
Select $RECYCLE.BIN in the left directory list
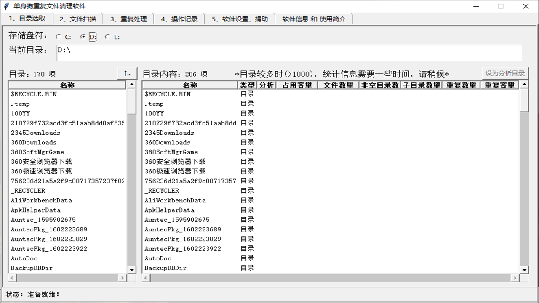click(x=34, y=94)
